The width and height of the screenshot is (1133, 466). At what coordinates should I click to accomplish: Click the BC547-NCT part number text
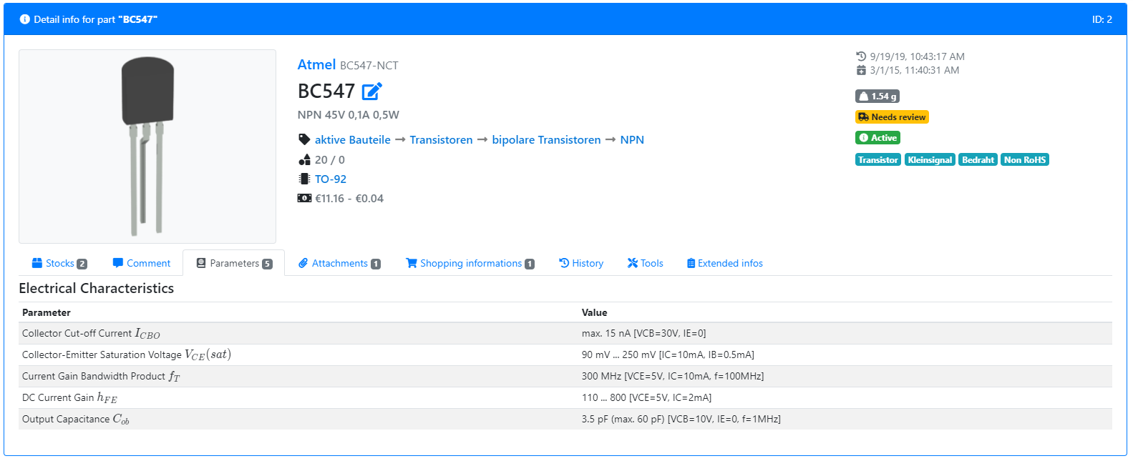(369, 66)
